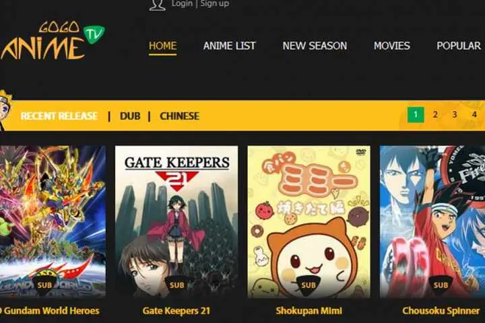Screen dimensions: 485x323
Task: Click the SUB badge on Chousoku Spinner poster
Action: click(x=441, y=285)
